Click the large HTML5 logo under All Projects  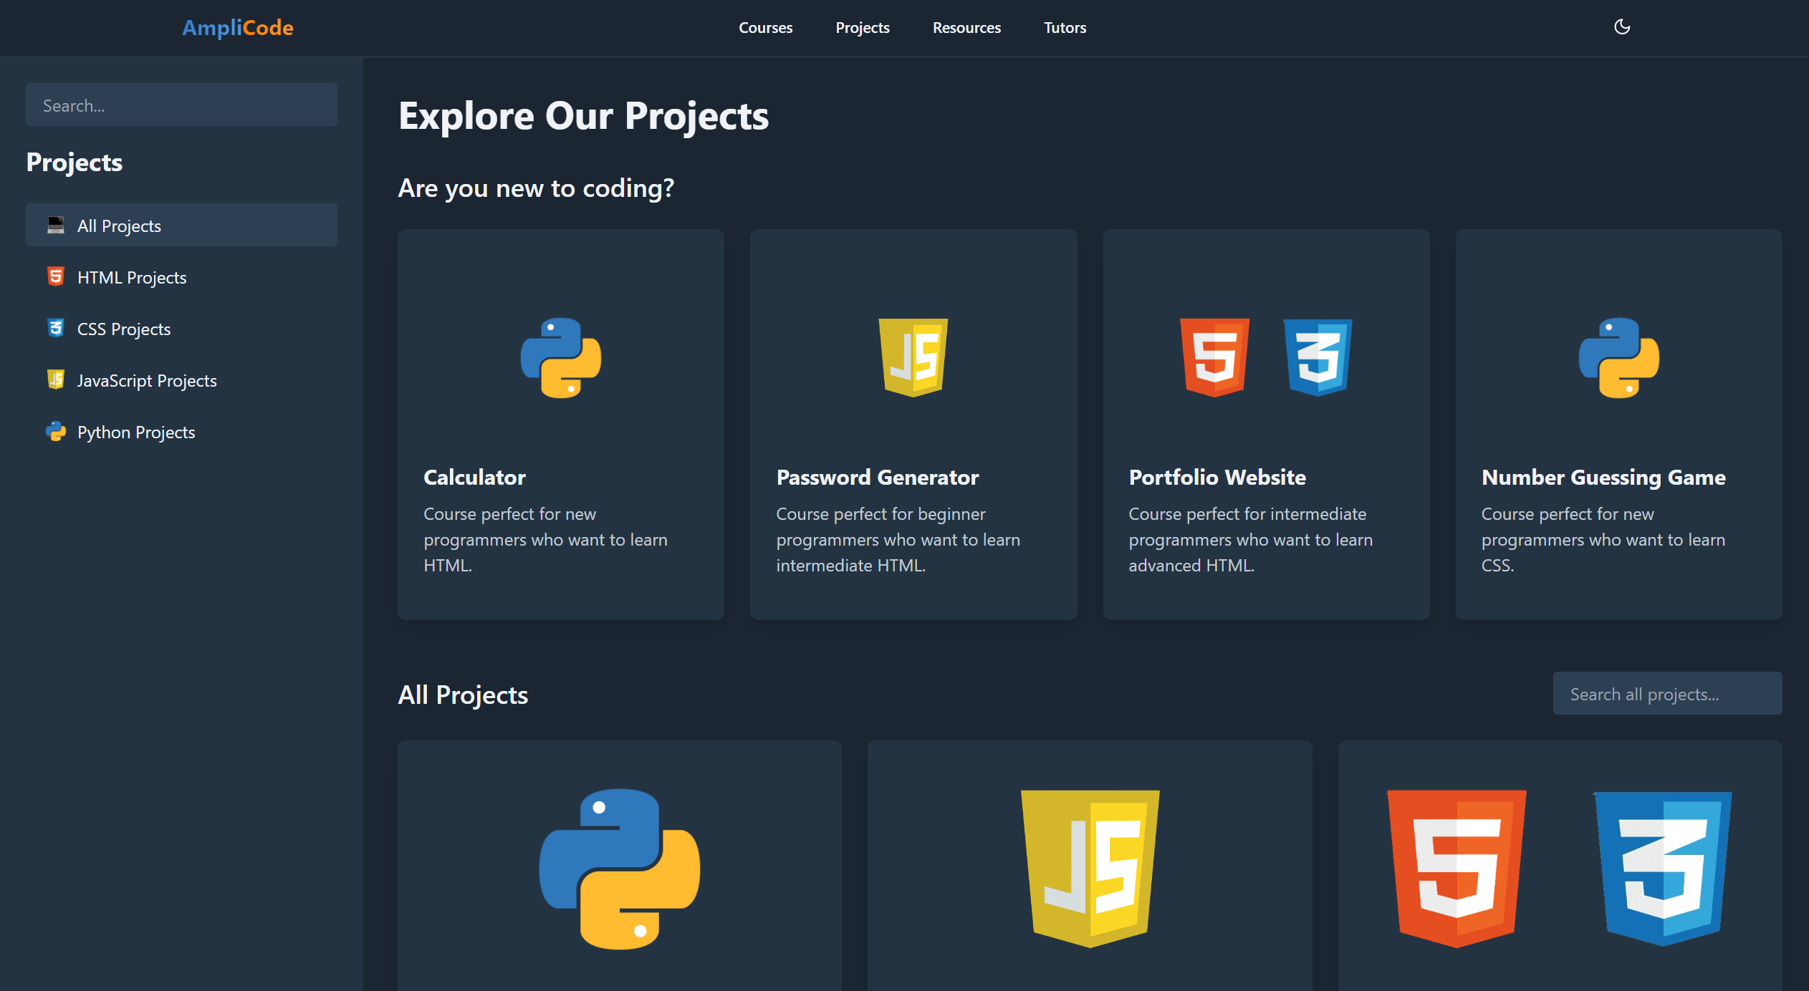click(1457, 869)
